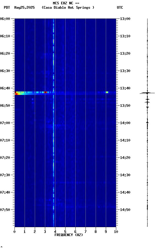This screenshot has width=160, height=250.
Task: Click the station title MCS EHZ NC --
Action: 66,3
